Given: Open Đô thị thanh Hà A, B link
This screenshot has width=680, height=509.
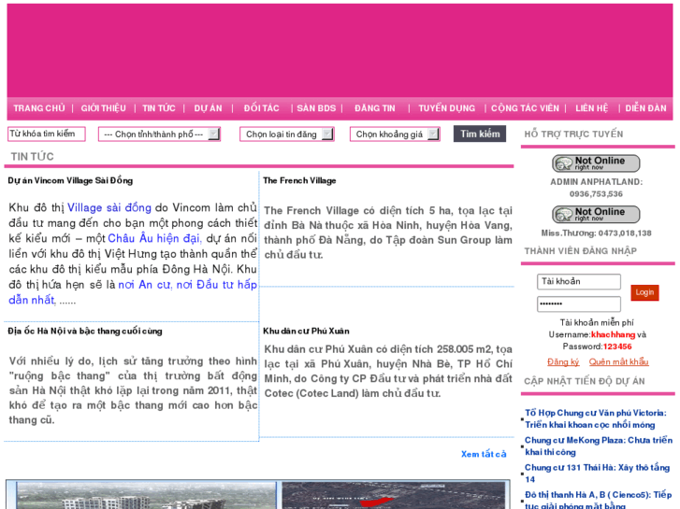Looking at the screenshot, I should 598,501.
